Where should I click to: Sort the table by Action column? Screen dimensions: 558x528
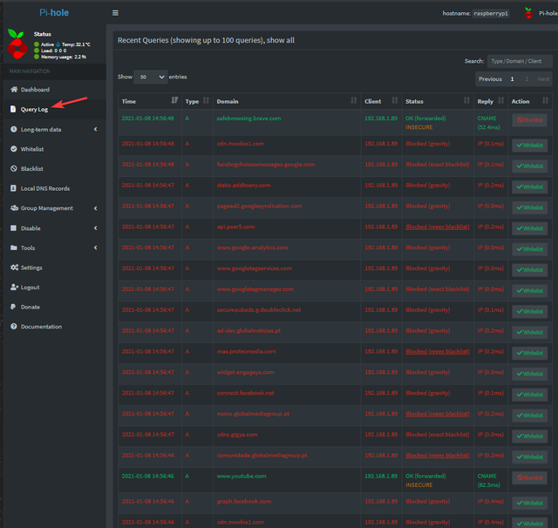[530, 101]
